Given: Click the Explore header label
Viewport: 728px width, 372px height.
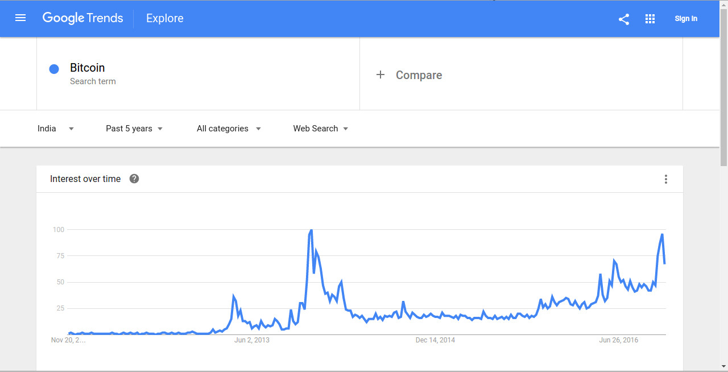Looking at the screenshot, I should (165, 18).
